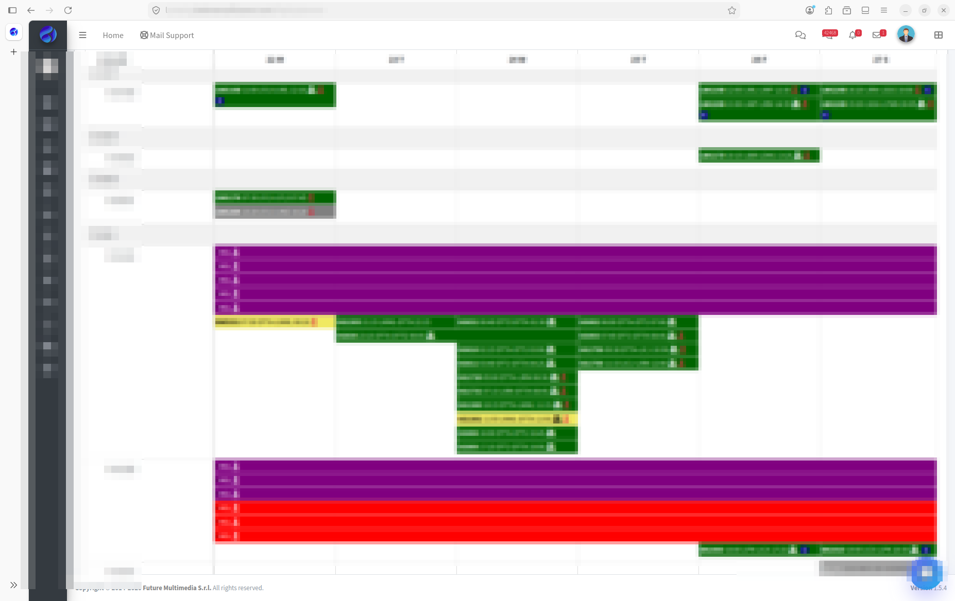Open the chat conversations icon in the header

click(800, 35)
